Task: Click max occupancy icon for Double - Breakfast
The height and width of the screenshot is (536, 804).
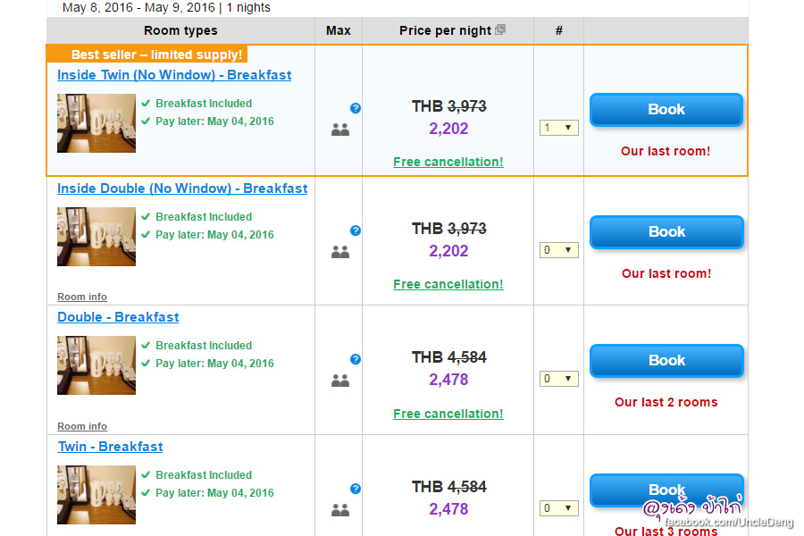Action: coord(339,381)
